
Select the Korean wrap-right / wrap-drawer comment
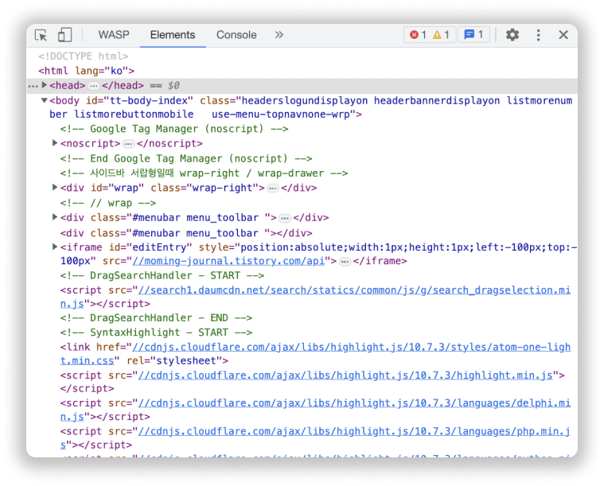(x=204, y=173)
